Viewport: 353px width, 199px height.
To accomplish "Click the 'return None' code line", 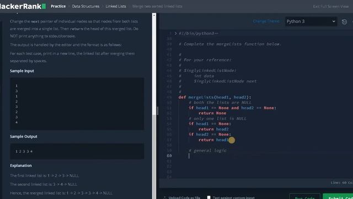I will (212, 113).
